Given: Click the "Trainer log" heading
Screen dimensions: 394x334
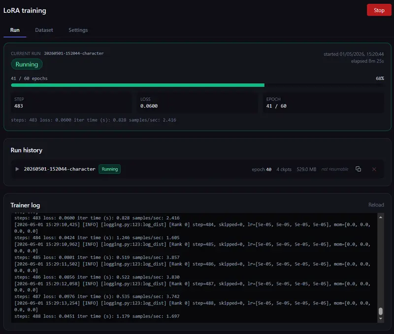Looking at the screenshot, I should [x=25, y=205].
